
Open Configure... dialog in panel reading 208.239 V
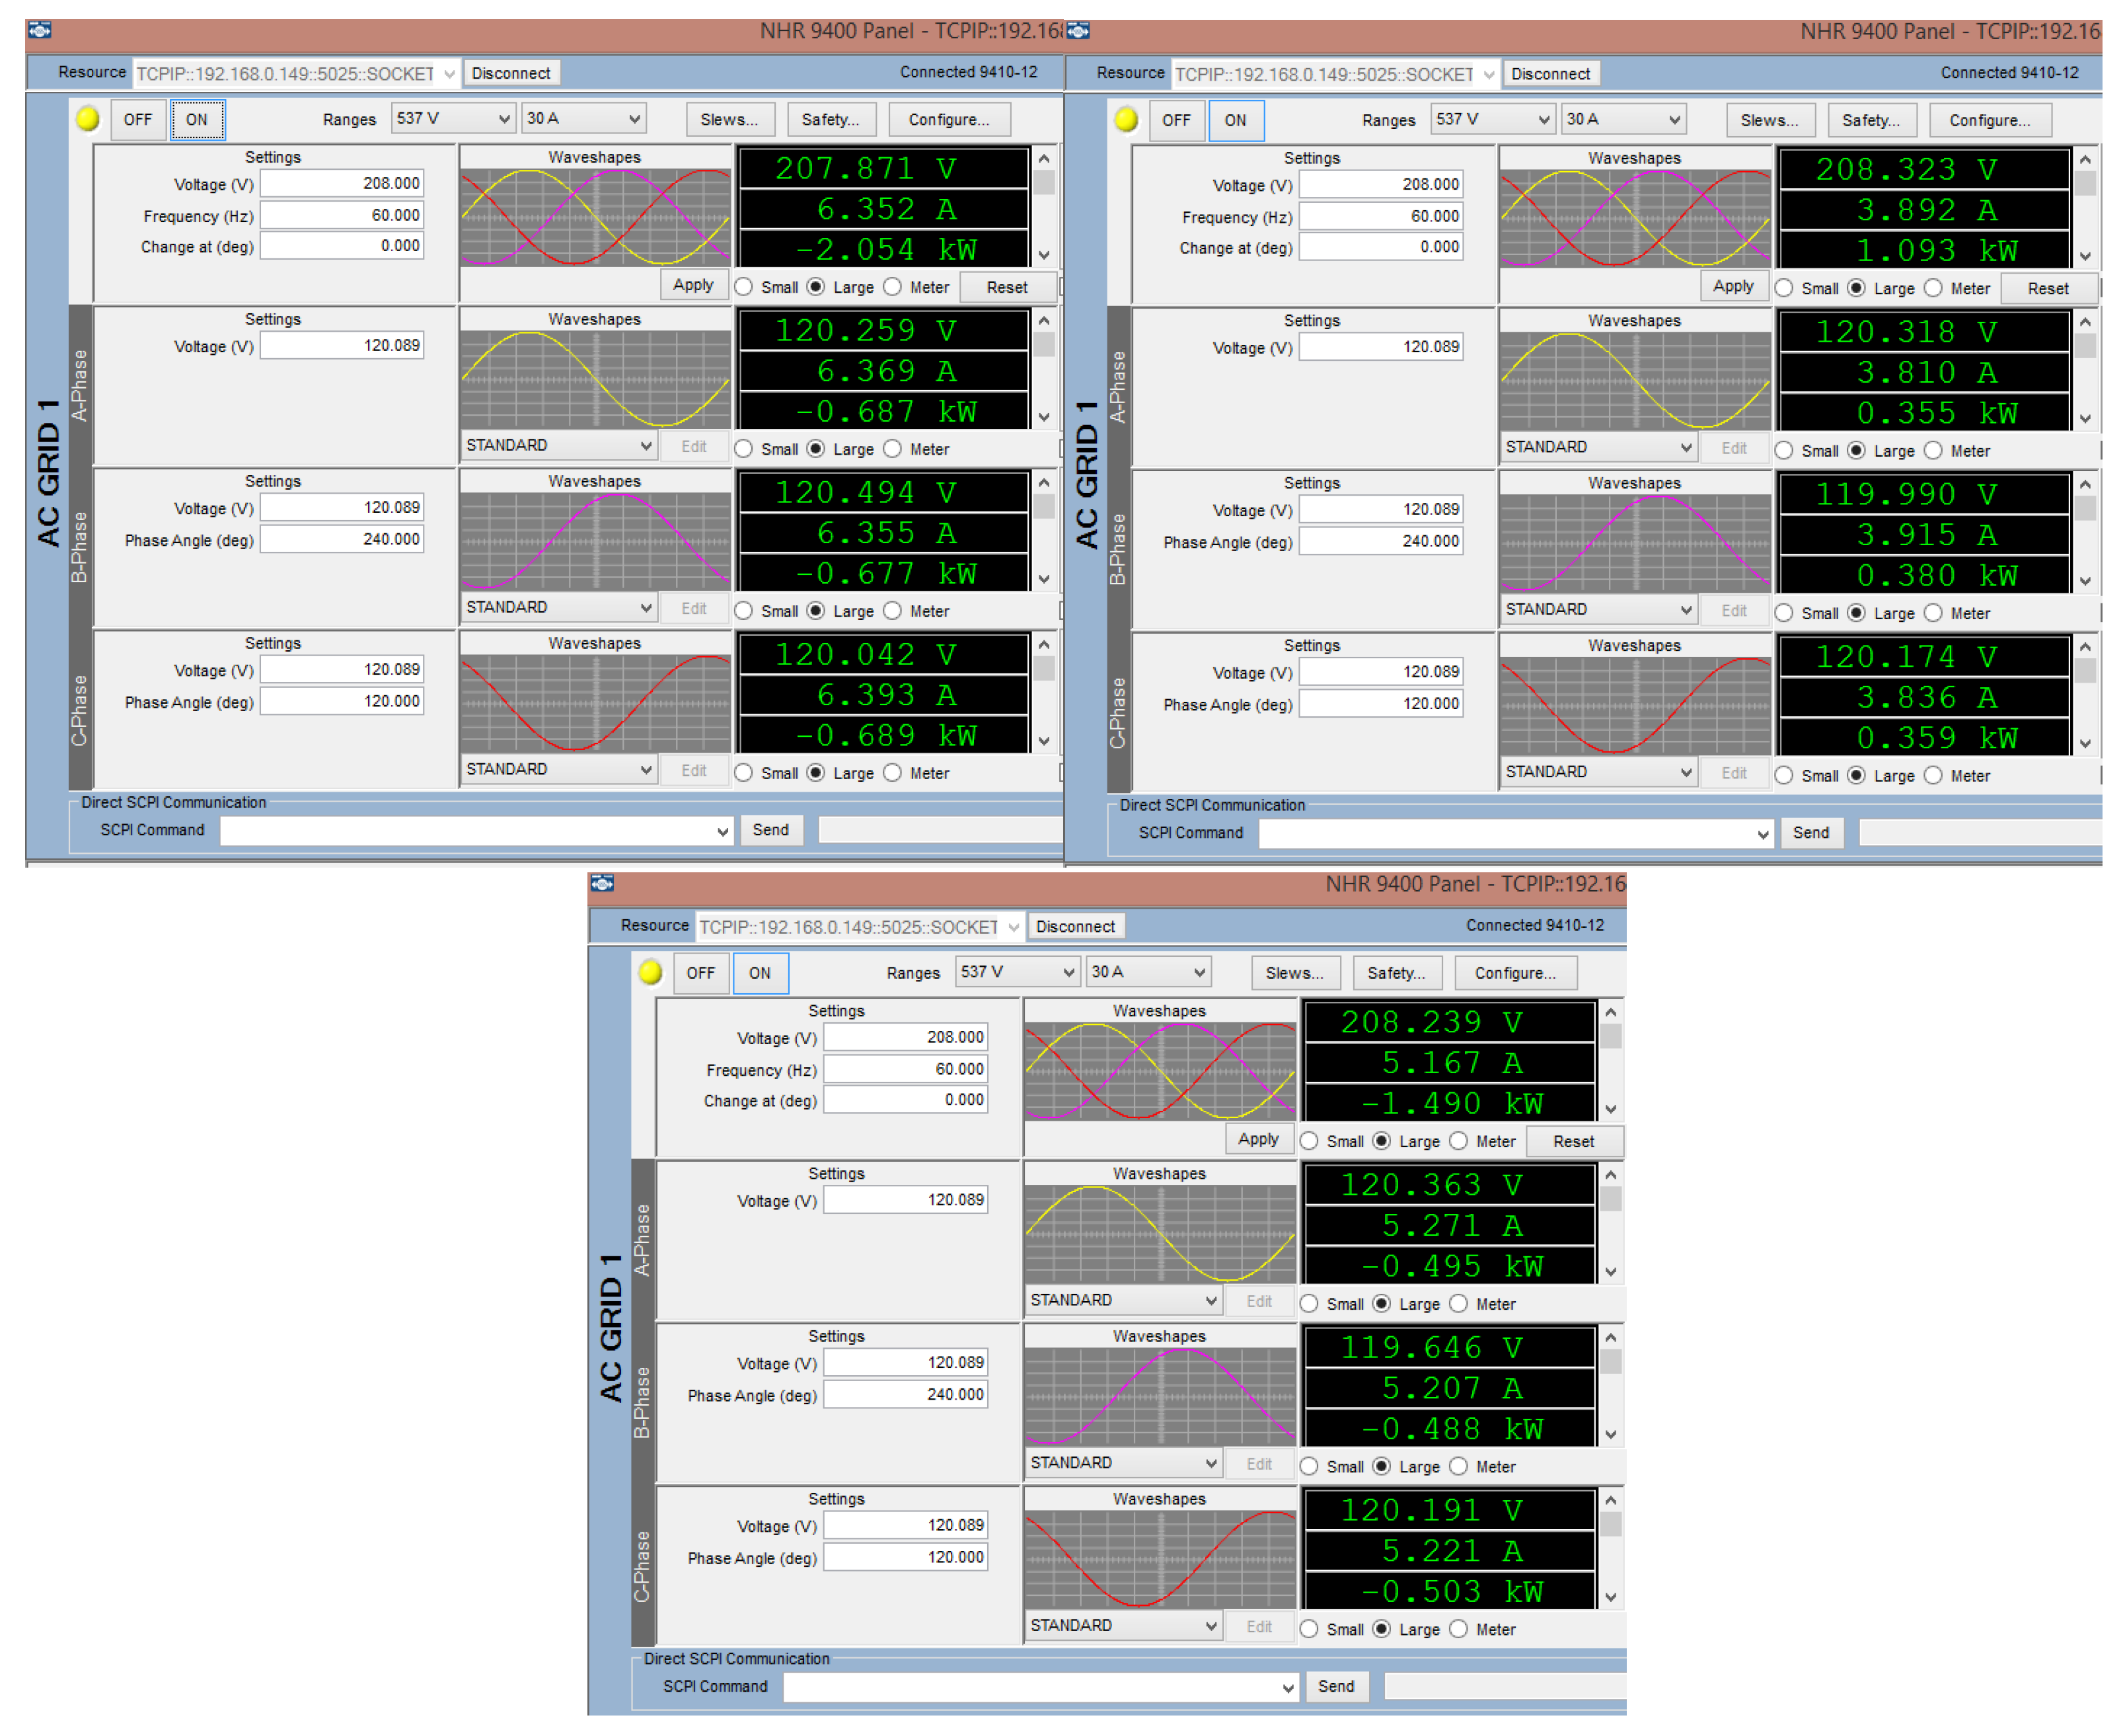point(1515,973)
